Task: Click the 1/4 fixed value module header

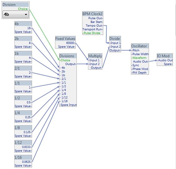Action: 23,113
